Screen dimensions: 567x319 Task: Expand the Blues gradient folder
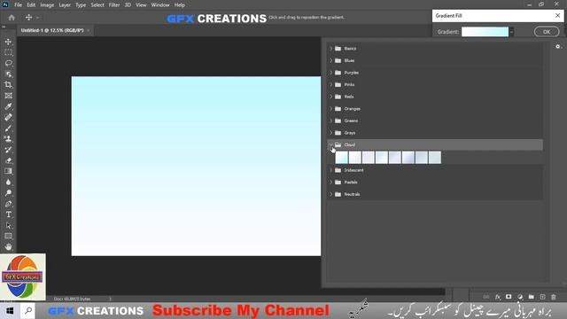click(x=330, y=60)
